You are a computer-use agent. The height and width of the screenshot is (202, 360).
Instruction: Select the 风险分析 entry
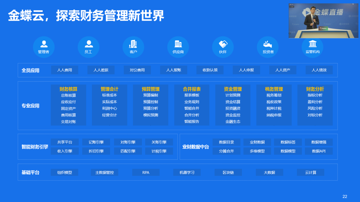(x=315, y=109)
